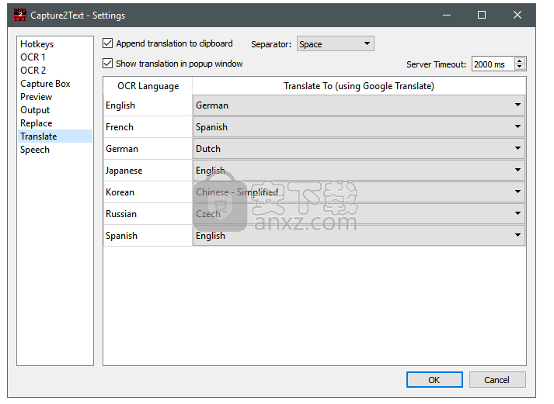Click the Translate To column header

359,86
